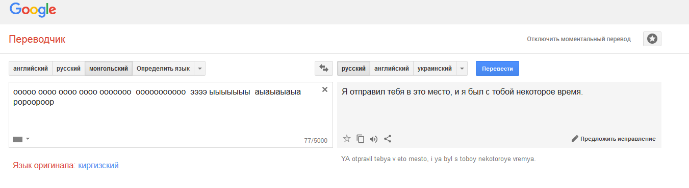Click the transliteration text YA otpravil

pyautogui.click(x=439, y=159)
